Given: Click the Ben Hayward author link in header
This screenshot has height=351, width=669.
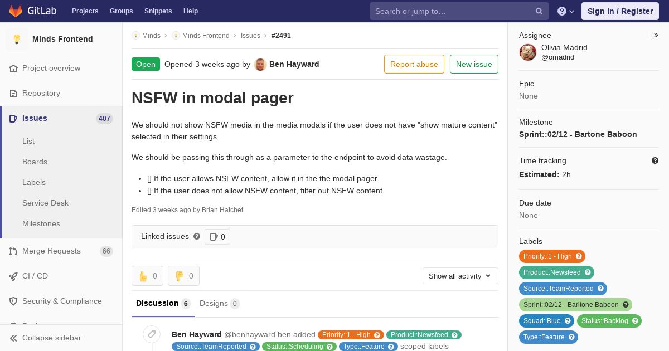Looking at the screenshot, I should tap(294, 64).
